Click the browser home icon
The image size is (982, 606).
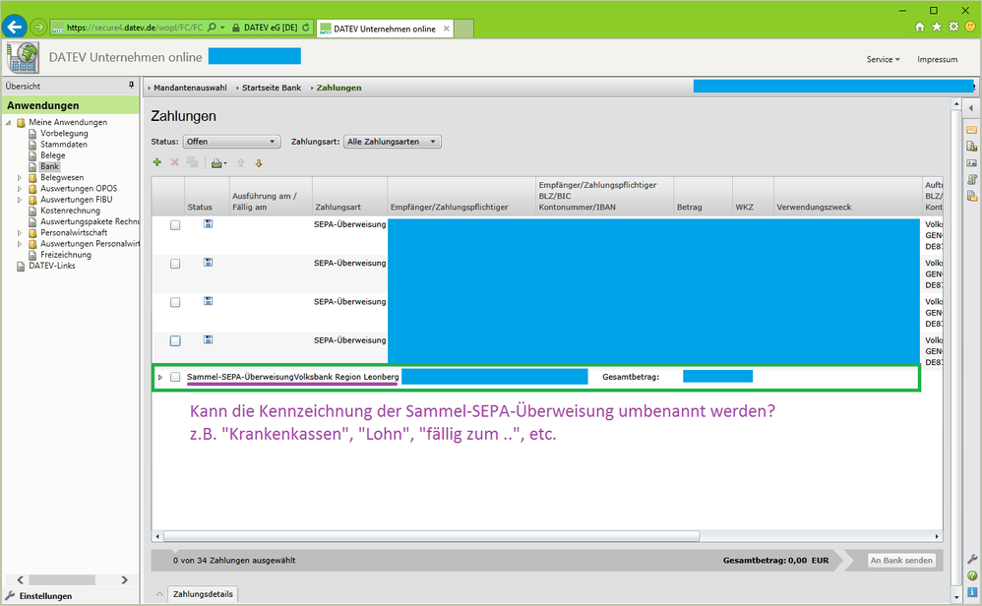pyautogui.click(x=920, y=27)
